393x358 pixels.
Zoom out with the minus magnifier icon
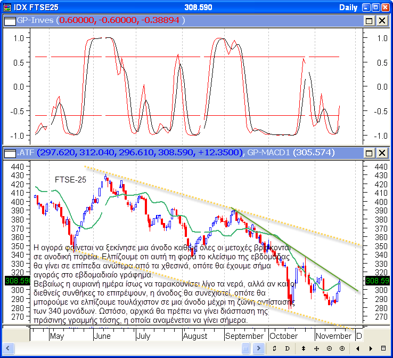329,348
